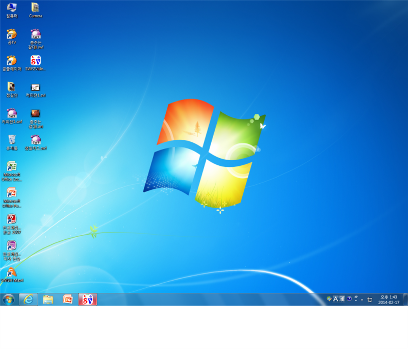The height and width of the screenshot is (349, 408).
Task: Select the Microsoft Office Excel shortcut
Action: [x=12, y=171]
